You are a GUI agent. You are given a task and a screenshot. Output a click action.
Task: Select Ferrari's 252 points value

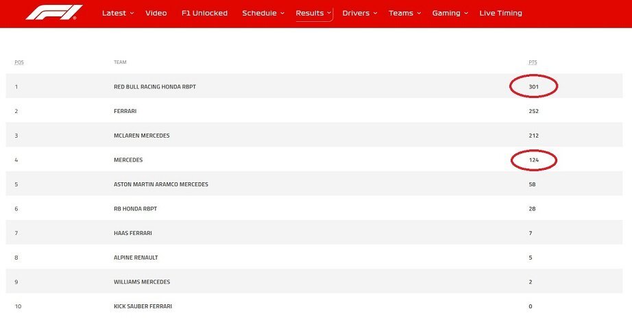[x=534, y=111]
